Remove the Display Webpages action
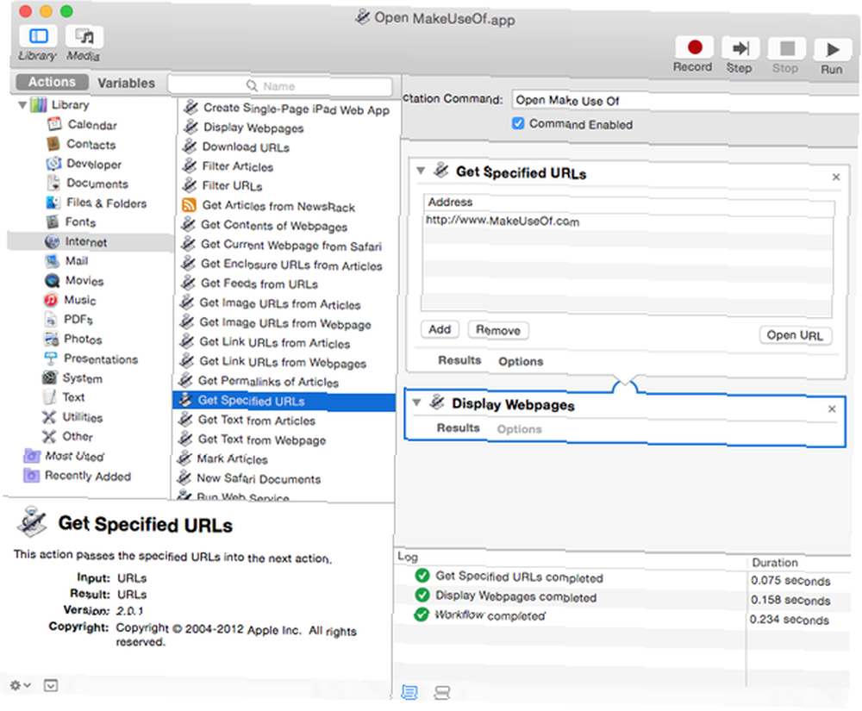This screenshot has height=711, width=862. 832,409
